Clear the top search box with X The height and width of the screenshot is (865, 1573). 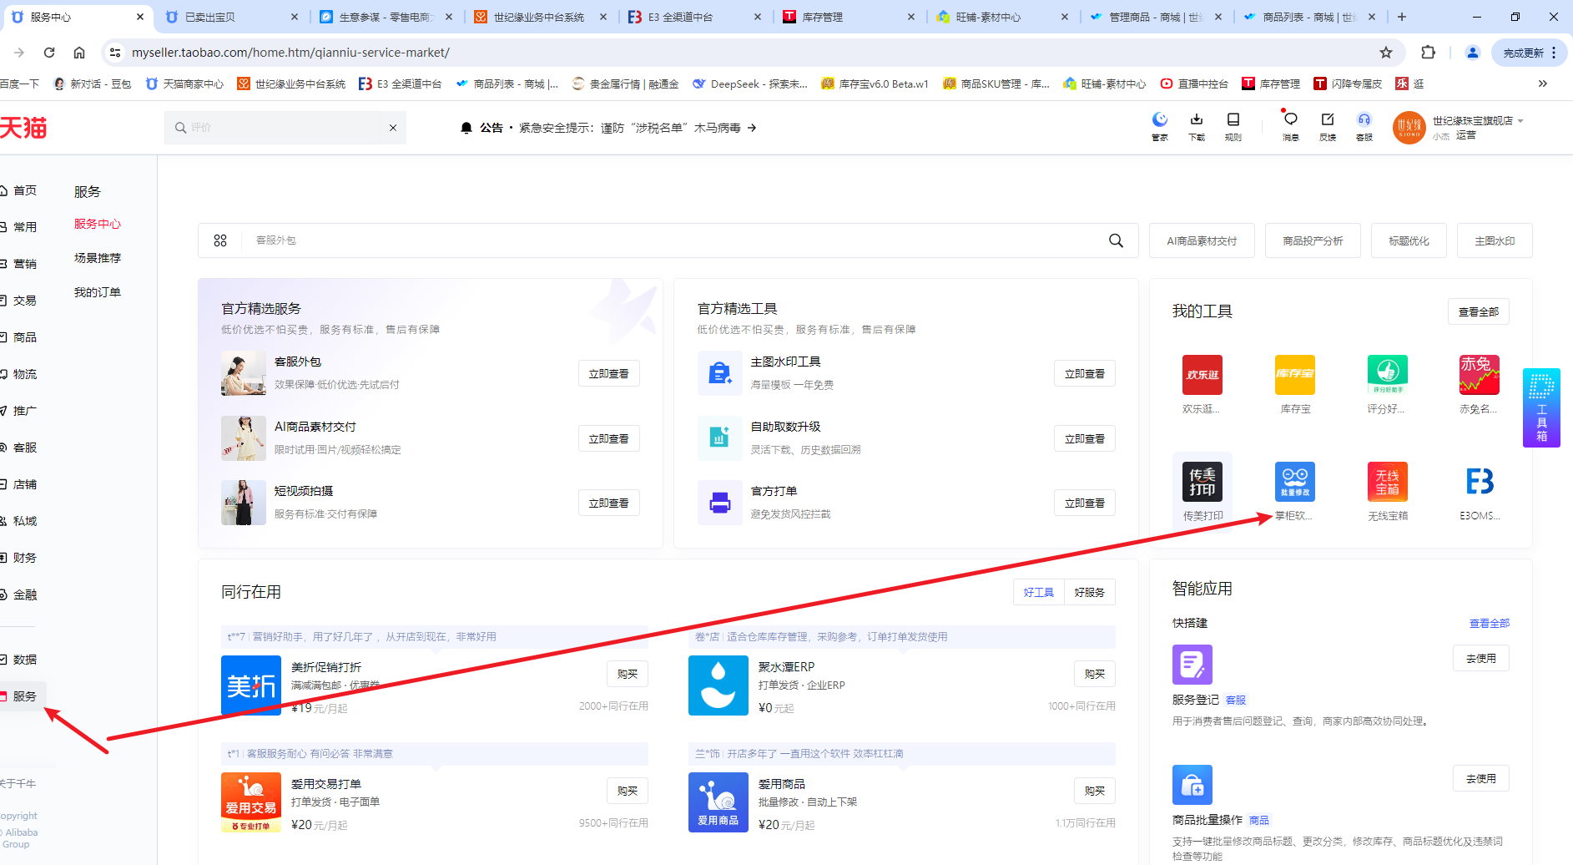[x=393, y=128]
